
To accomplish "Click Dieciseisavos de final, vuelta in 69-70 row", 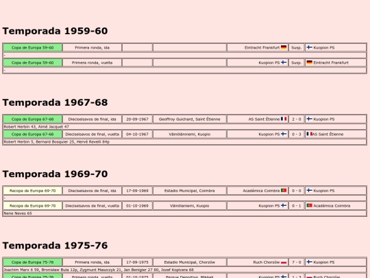I will click(x=92, y=206).
